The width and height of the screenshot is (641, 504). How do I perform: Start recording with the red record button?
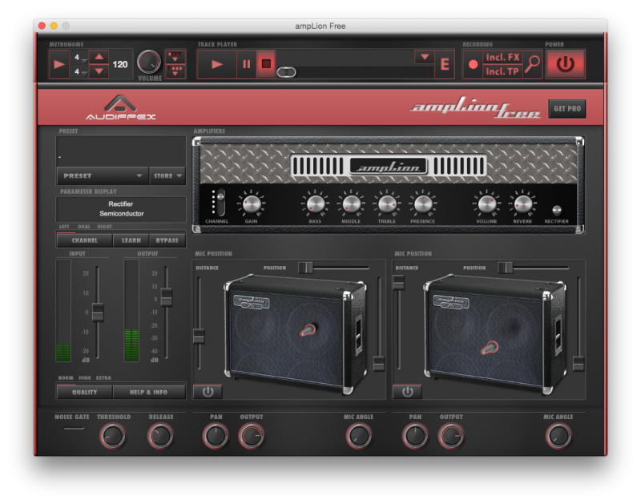click(473, 64)
